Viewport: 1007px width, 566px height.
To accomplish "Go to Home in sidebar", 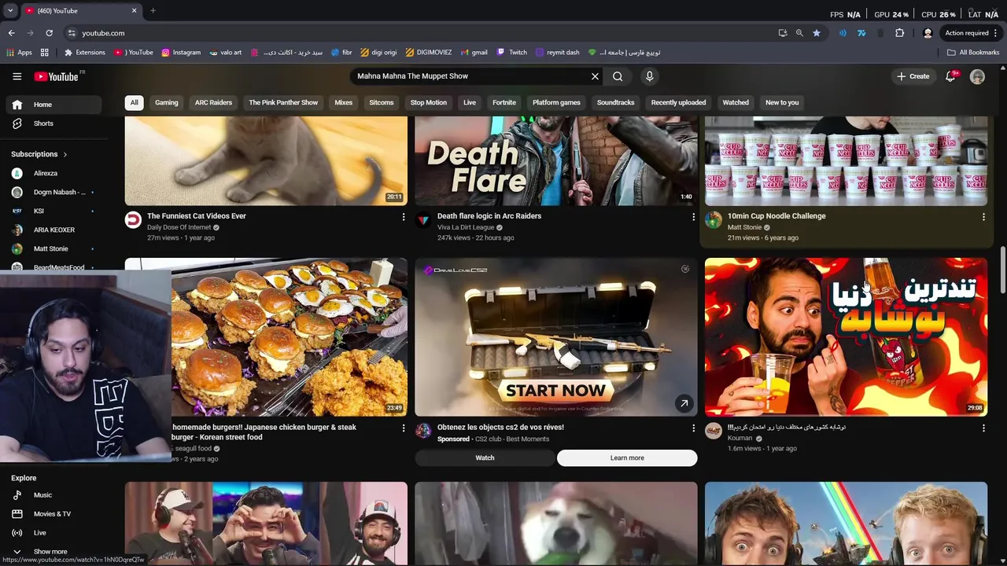I will tap(53, 105).
